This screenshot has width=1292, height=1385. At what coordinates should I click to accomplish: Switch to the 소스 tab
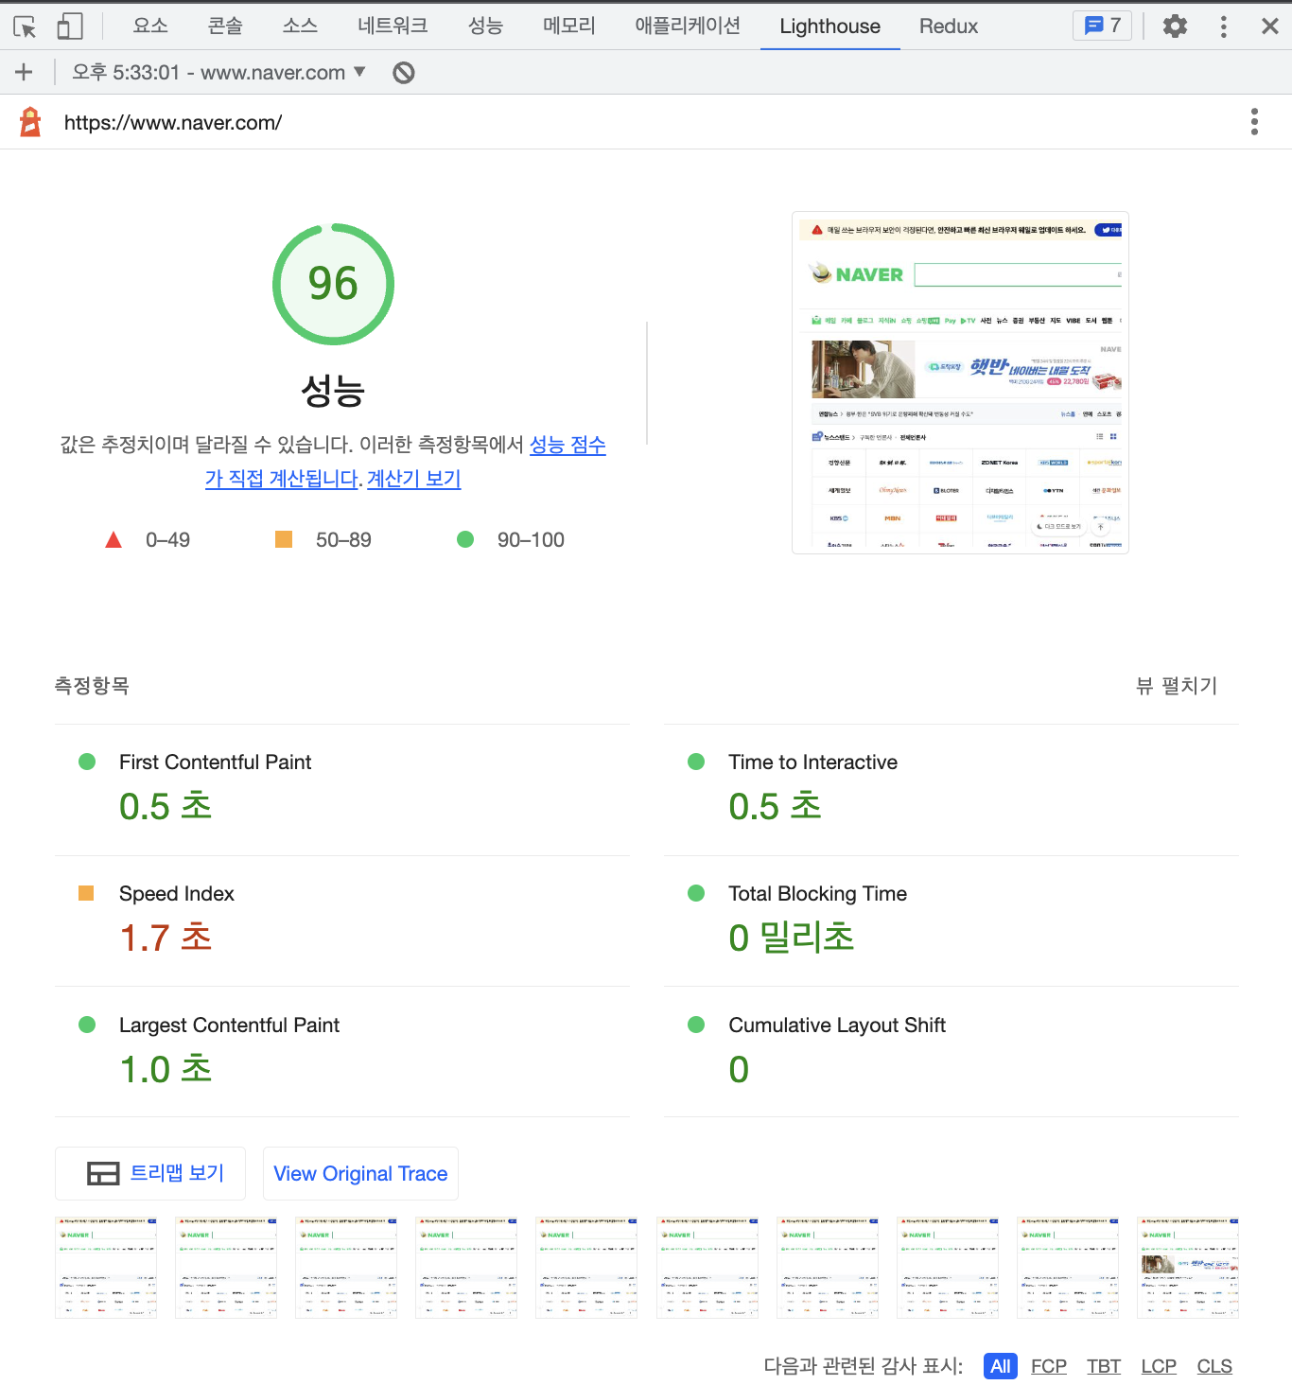point(300,26)
